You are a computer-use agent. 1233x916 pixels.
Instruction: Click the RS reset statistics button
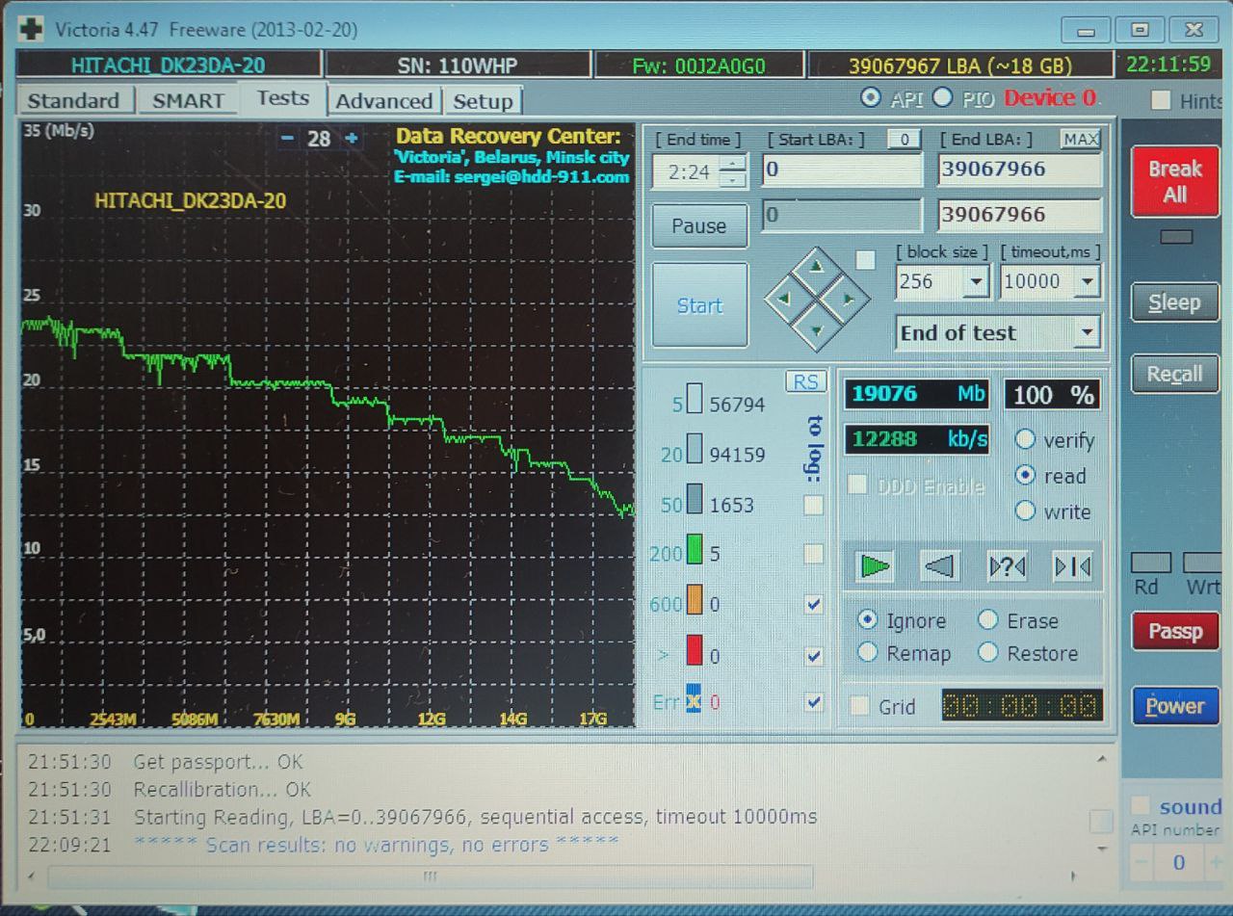tap(806, 381)
